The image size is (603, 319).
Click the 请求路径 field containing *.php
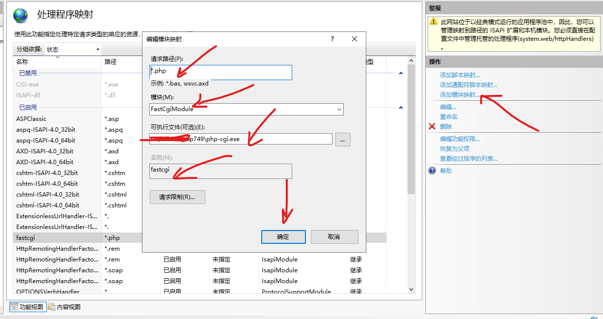(220, 72)
